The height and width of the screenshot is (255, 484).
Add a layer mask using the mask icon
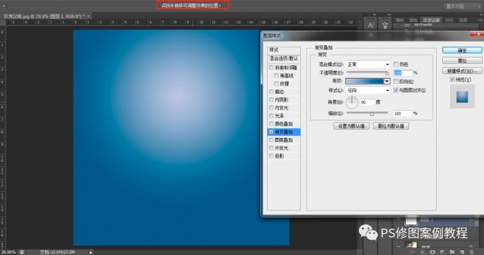(x=433, y=252)
